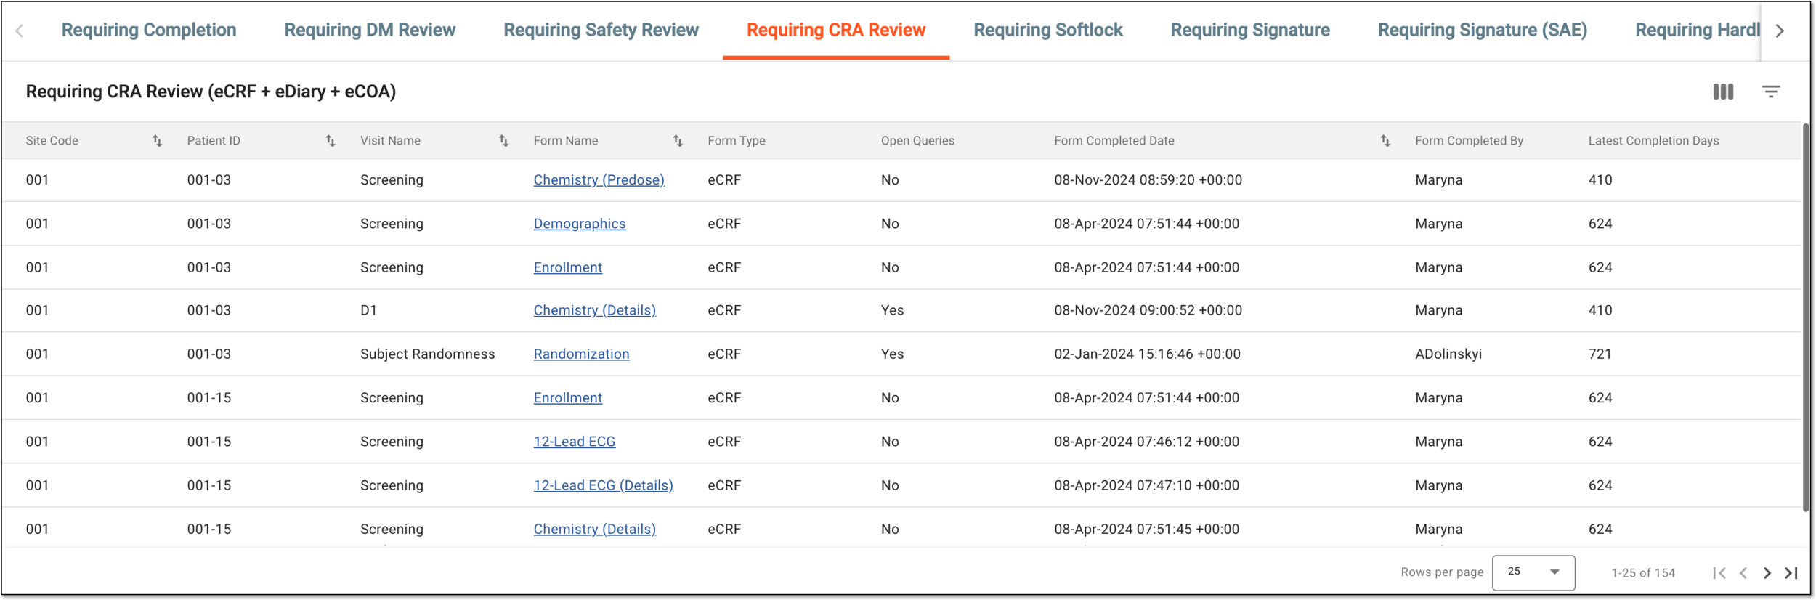
Task: Click the table title 'Requiring CRA Review (eCRF + eDiary + eCOA)'
Action: coord(211,92)
